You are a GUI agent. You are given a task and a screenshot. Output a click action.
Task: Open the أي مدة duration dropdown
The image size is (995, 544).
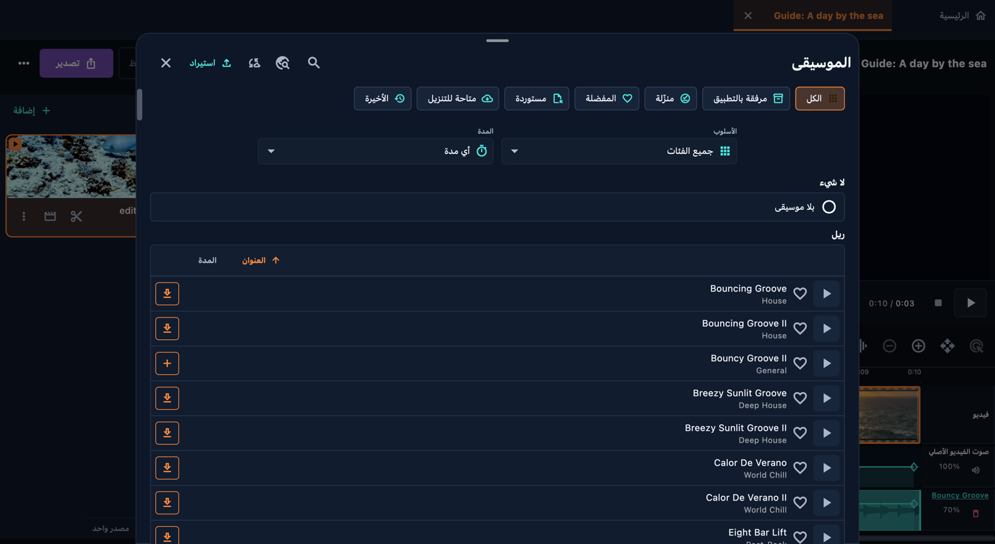tap(376, 151)
